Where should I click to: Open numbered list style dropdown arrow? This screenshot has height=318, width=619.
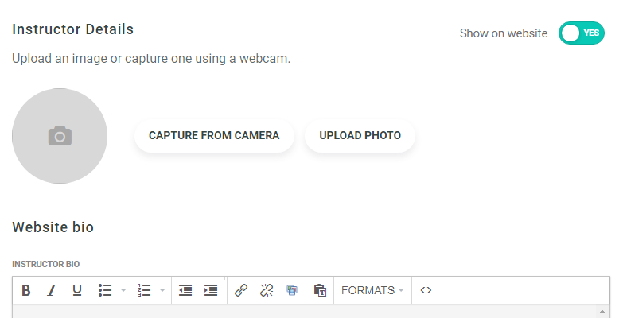[x=162, y=290]
